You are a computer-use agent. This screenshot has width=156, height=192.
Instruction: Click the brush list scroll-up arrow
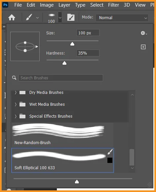(x=132, y=95)
